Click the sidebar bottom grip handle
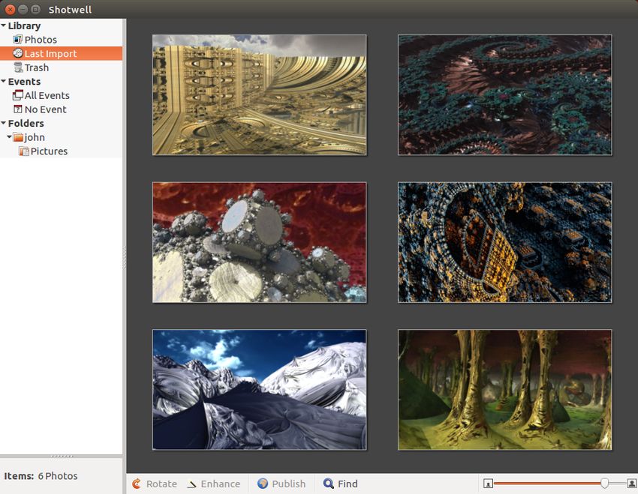This screenshot has width=638, height=494. pos(62,457)
